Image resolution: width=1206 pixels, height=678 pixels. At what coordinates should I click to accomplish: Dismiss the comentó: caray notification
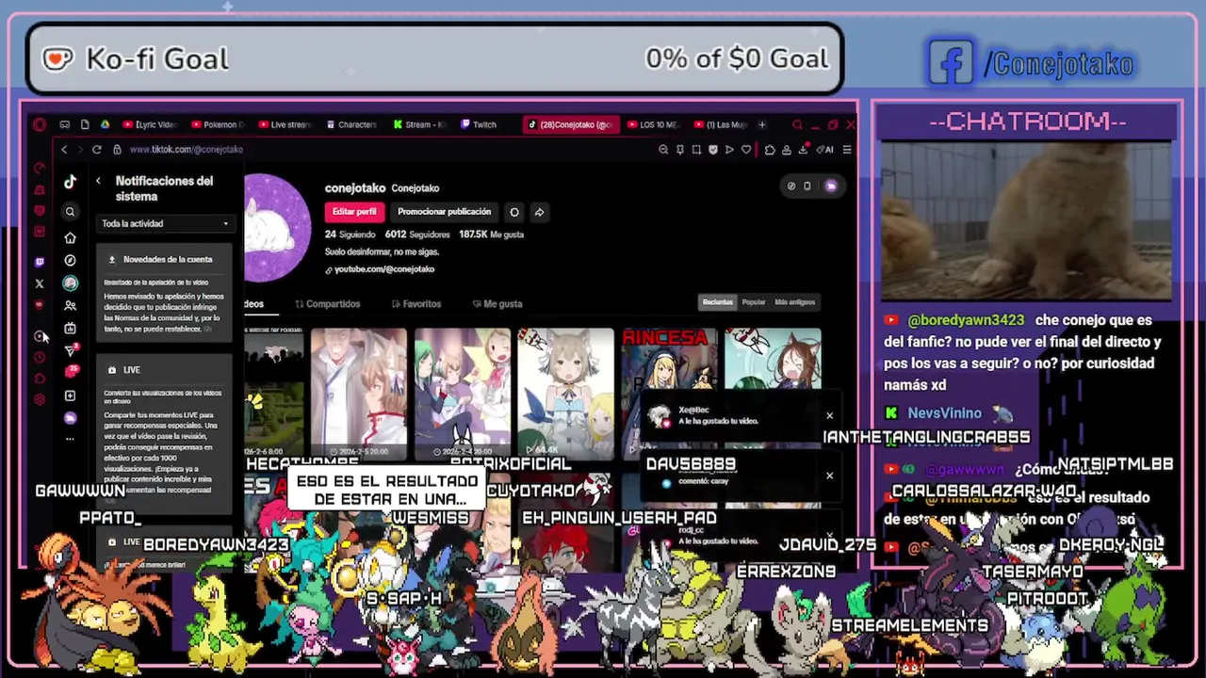829,476
